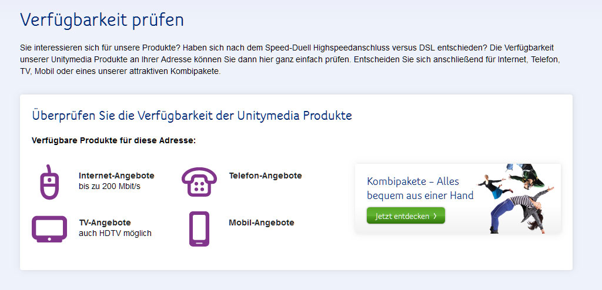Click the green Jetzt entdecken button
This screenshot has width=602, height=290.
406,215
